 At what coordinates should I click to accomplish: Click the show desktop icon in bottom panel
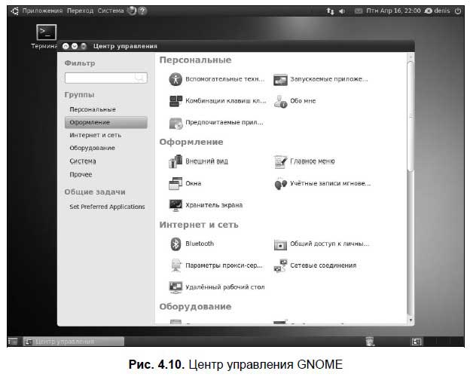[x=13, y=342]
